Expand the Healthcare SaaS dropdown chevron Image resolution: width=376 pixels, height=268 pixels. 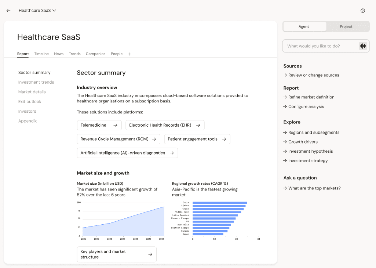point(54,11)
